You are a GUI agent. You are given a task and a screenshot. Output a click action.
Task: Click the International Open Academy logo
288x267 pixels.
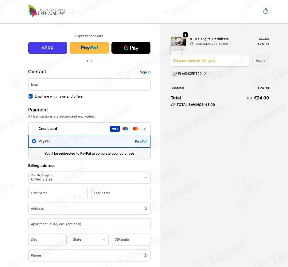[47, 11]
